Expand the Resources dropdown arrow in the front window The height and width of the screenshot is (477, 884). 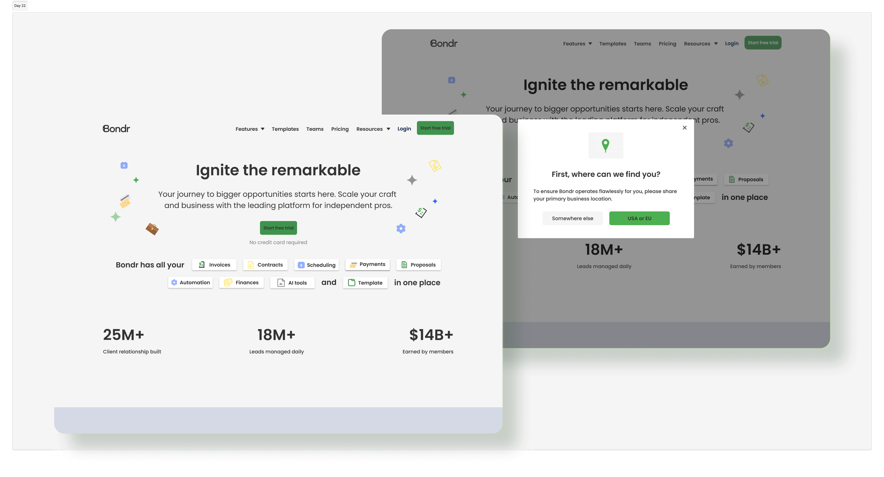(x=388, y=129)
